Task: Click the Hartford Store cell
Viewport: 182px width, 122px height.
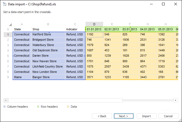Action: [48, 35]
